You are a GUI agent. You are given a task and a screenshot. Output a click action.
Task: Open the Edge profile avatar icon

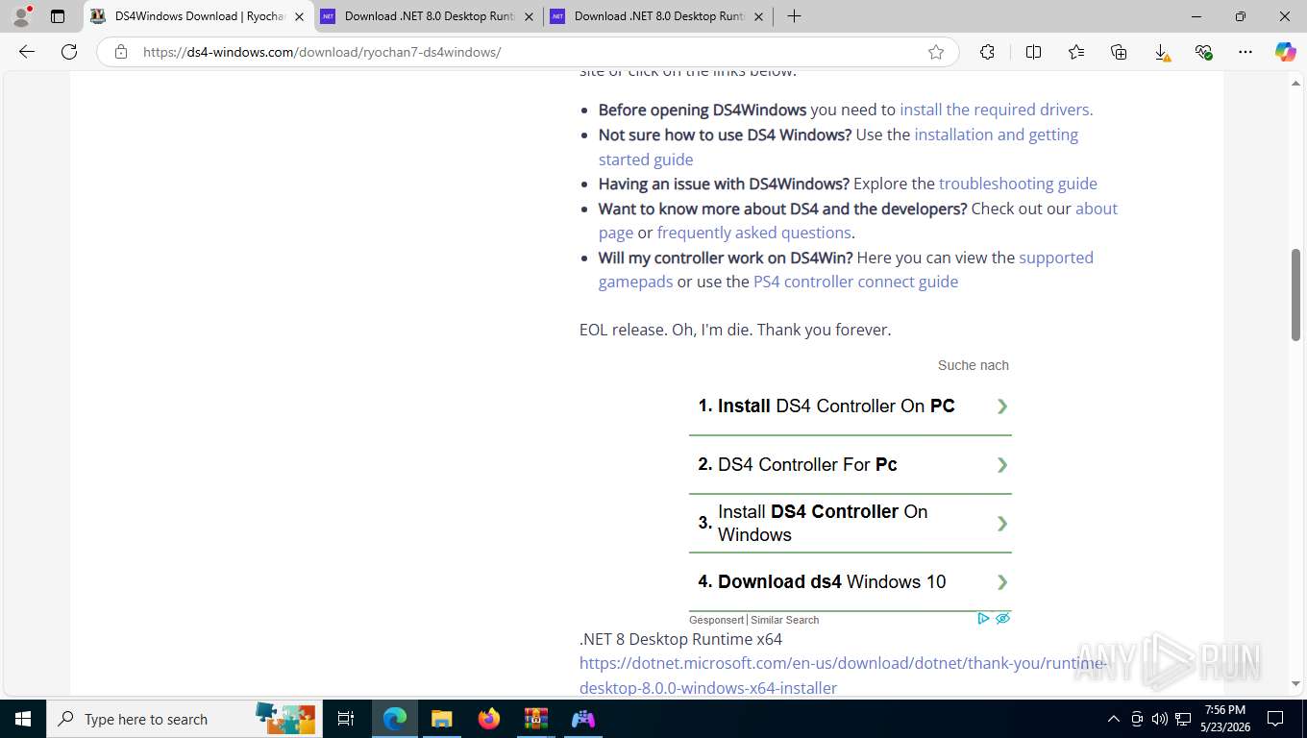pyautogui.click(x=20, y=16)
